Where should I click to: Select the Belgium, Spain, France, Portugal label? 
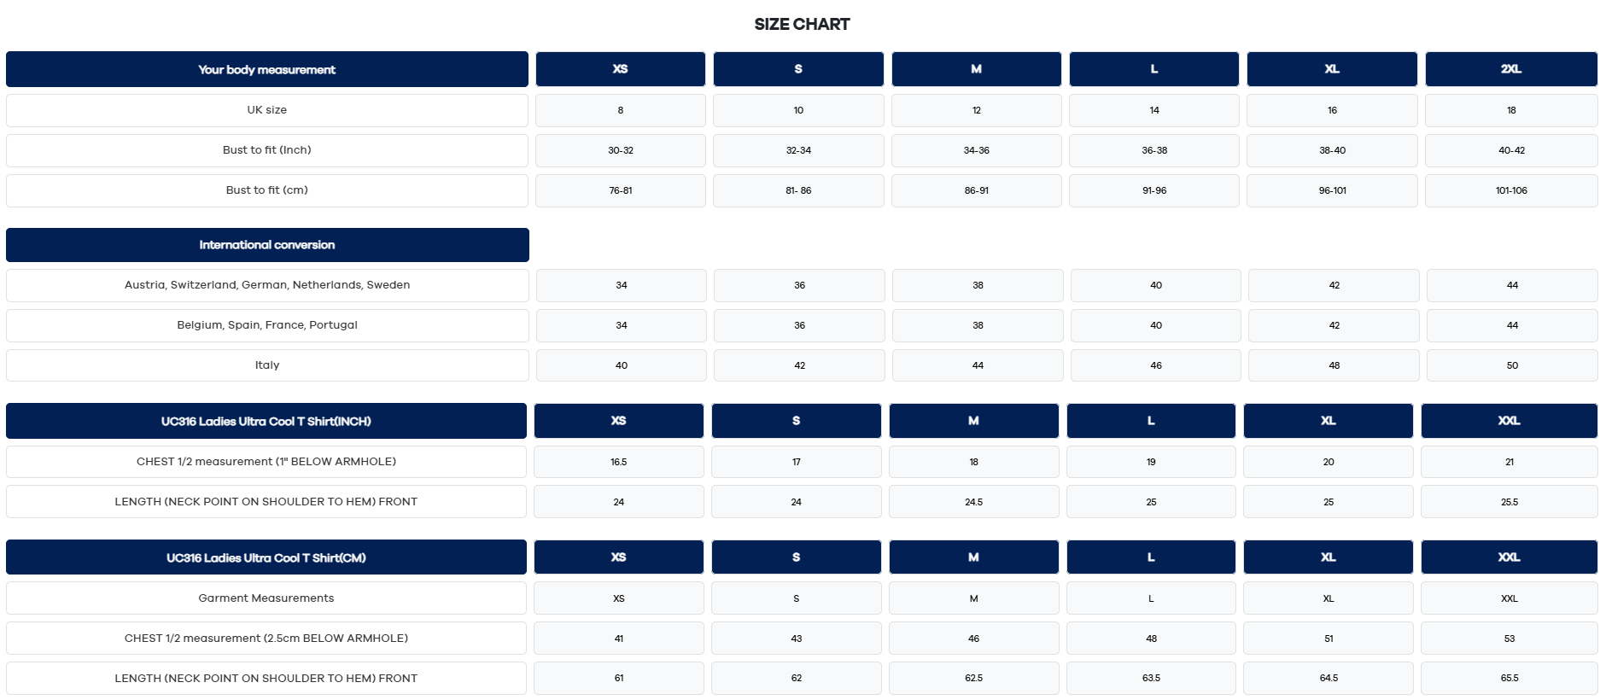click(266, 325)
